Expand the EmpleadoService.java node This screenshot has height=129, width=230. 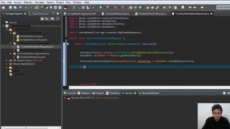[14, 36]
